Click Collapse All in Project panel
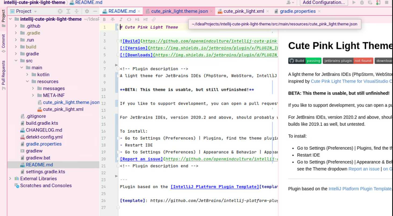This screenshot has width=393, height=216. (77, 11)
